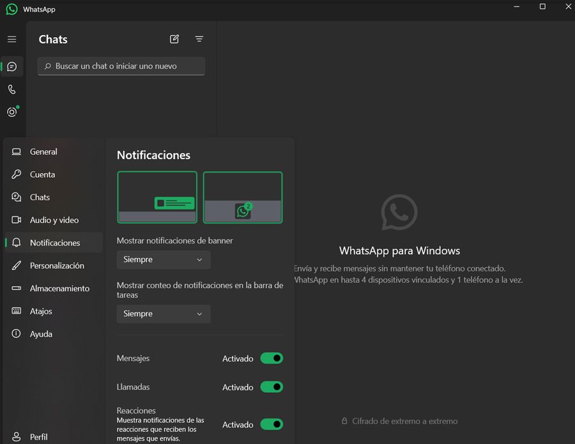This screenshot has width=575, height=444.
Task: Disable the Mensajes notifications toggle
Action: (271, 358)
